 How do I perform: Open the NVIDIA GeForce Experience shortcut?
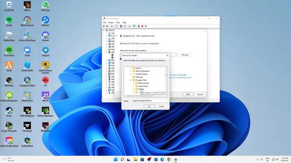pos(45,112)
